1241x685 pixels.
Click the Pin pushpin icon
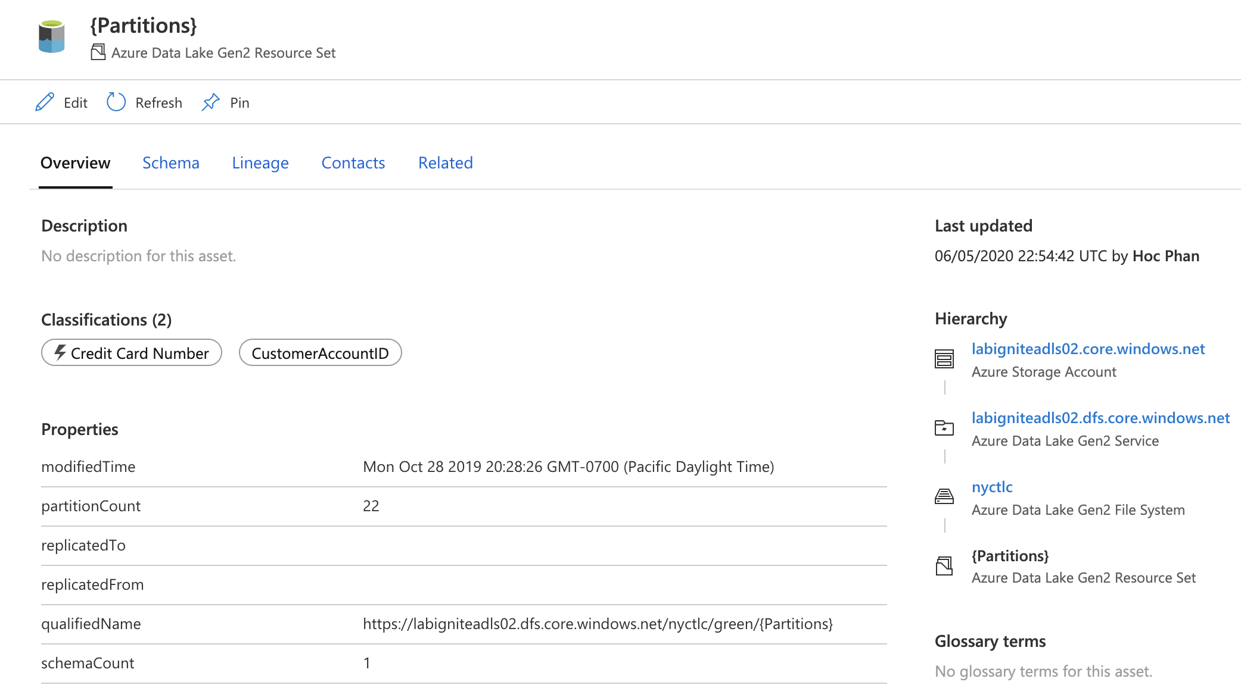tap(211, 102)
